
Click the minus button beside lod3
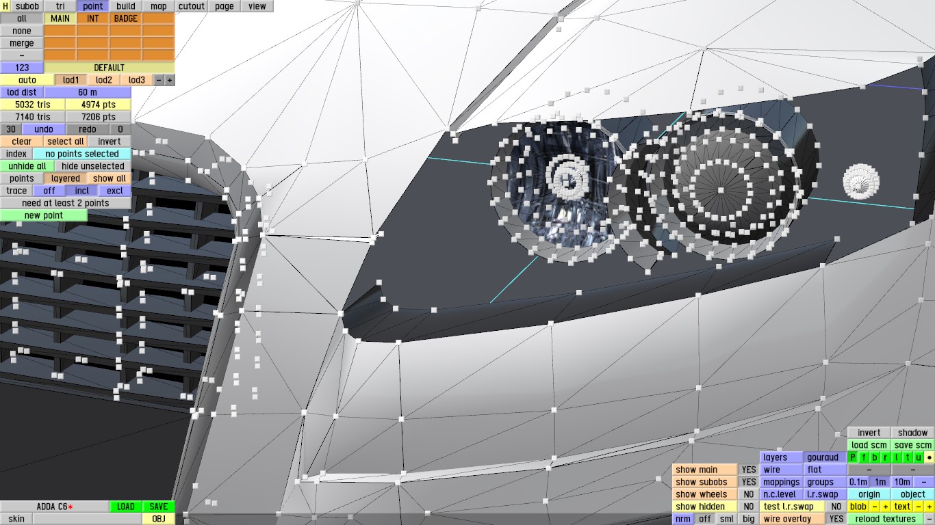click(159, 80)
